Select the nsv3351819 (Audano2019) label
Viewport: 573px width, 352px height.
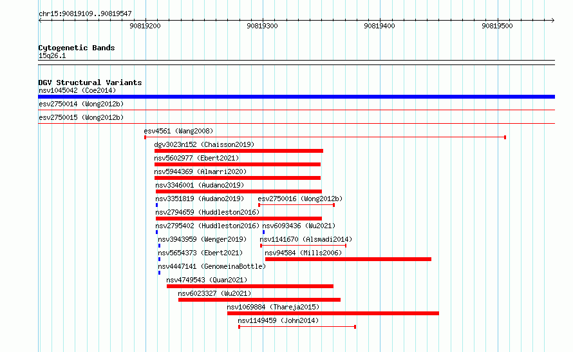(200, 199)
